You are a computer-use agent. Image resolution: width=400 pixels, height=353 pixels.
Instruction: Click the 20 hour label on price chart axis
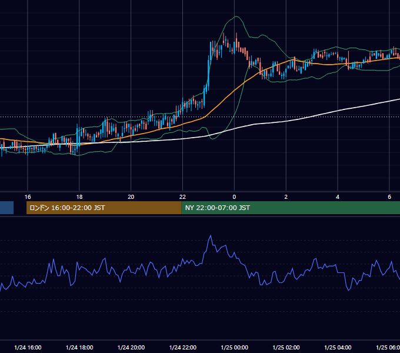tap(131, 197)
